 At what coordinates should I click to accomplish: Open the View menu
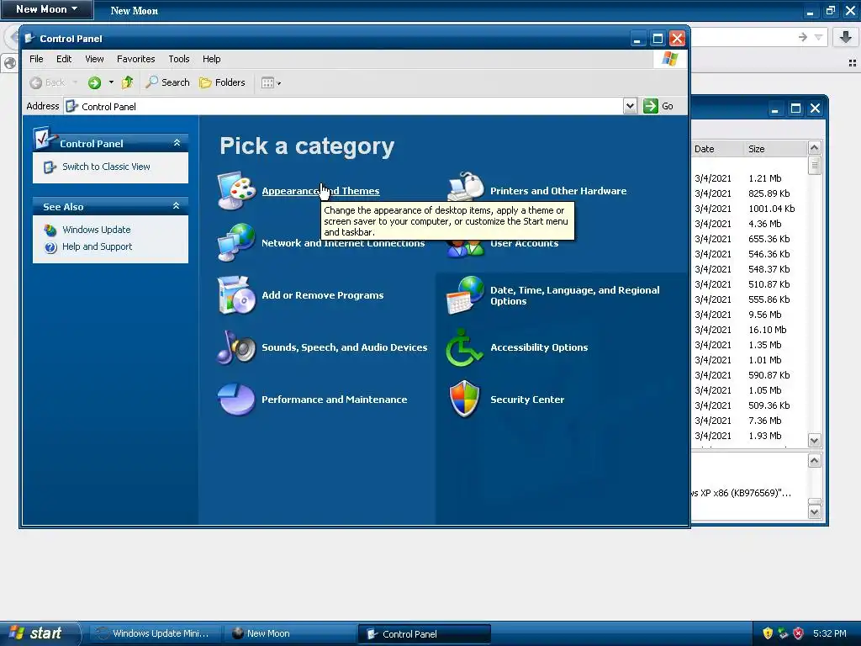pos(94,59)
